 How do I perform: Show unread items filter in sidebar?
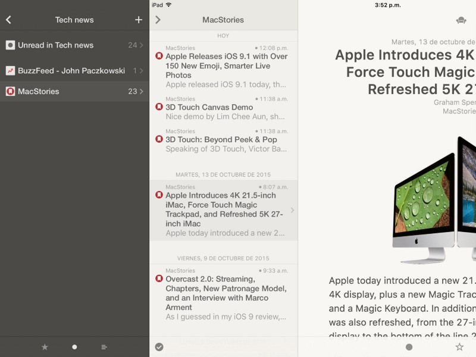coord(74,347)
